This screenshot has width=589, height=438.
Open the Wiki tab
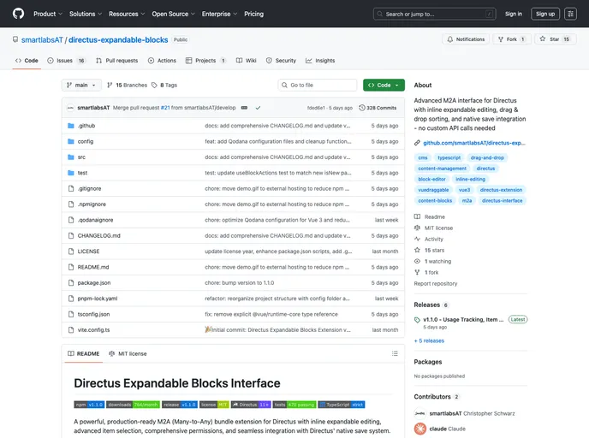pyautogui.click(x=246, y=61)
